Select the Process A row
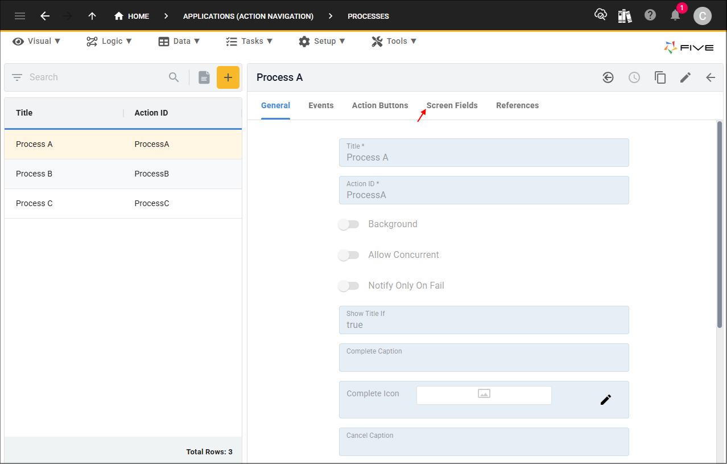This screenshot has height=464, width=727. click(x=123, y=144)
